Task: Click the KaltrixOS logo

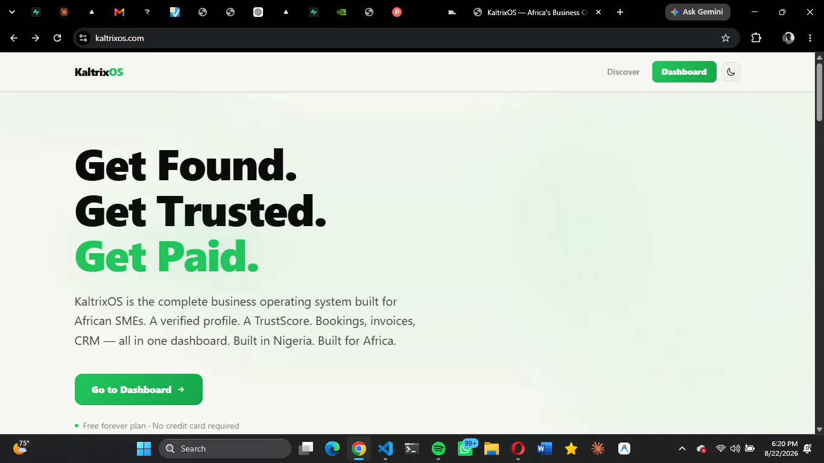Action: click(x=99, y=72)
